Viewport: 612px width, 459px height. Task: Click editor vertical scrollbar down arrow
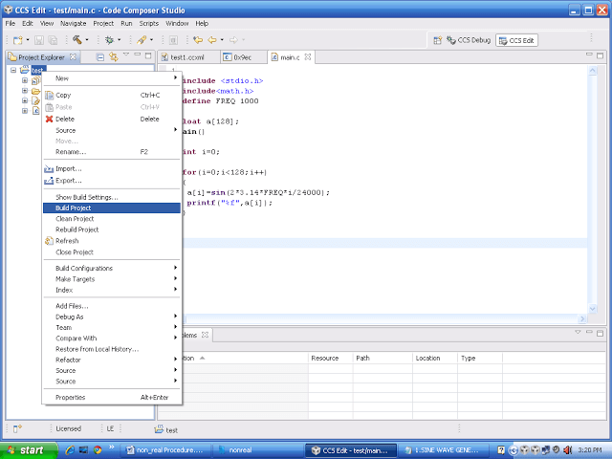coord(593,309)
